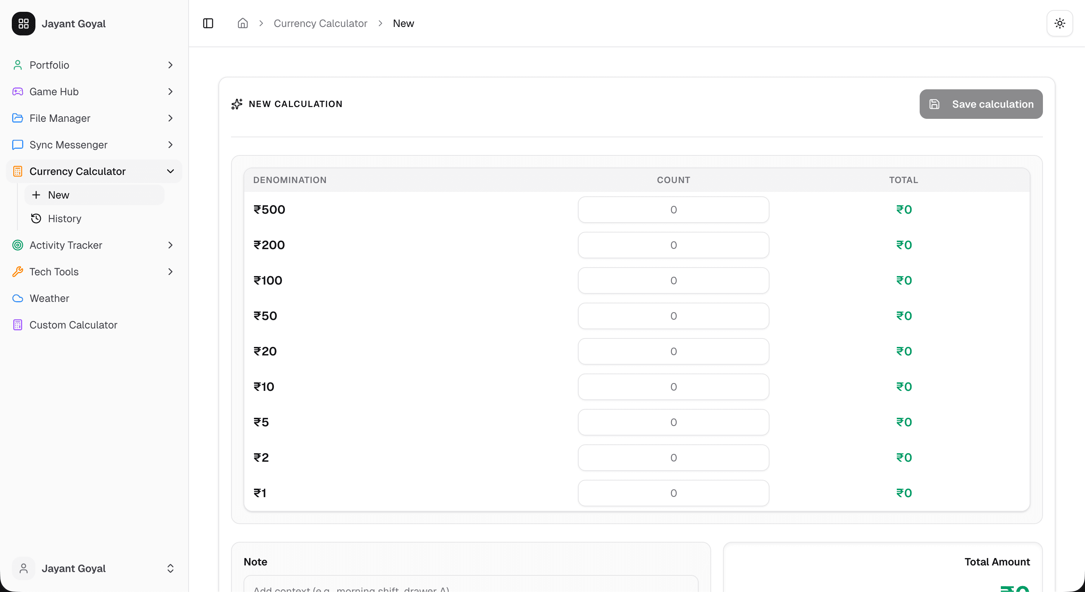Click the New breadcrumb text
Viewport: 1085px width, 592px height.
(403, 23)
